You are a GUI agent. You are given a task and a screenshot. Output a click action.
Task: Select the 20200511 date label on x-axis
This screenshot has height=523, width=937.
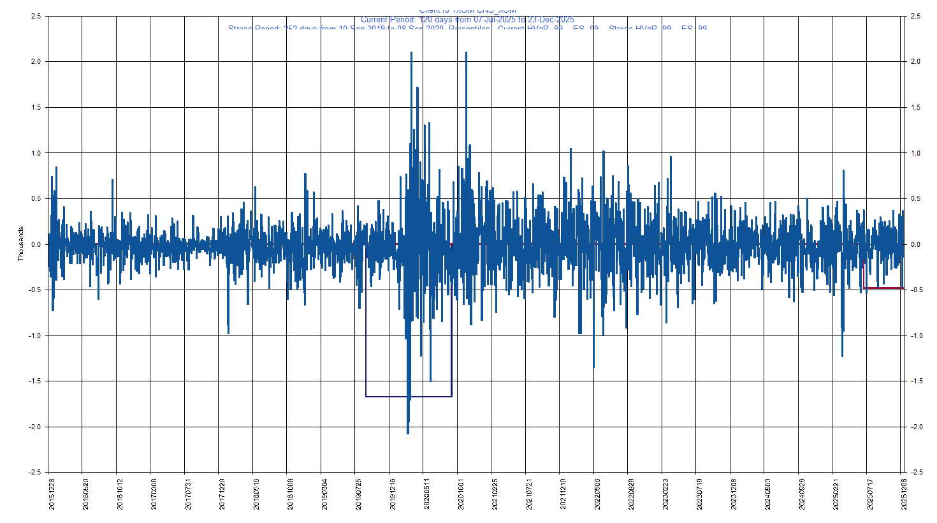coord(426,495)
